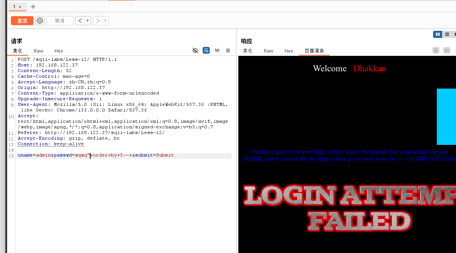Screen dimensions: 456x253
Task: Select Repeater tab 1
Action: point(14,7)
